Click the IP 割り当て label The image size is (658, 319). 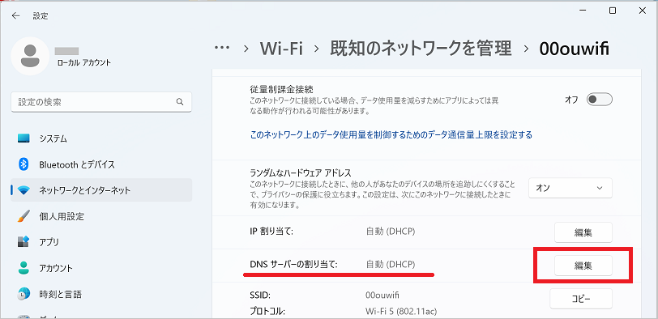(271, 232)
